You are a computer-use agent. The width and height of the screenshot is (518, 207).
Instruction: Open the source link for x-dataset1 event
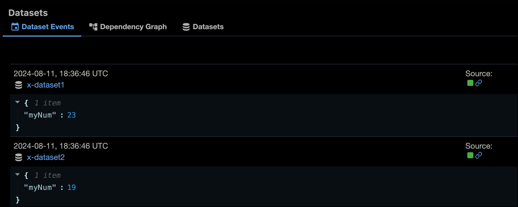pyautogui.click(x=479, y=83)
